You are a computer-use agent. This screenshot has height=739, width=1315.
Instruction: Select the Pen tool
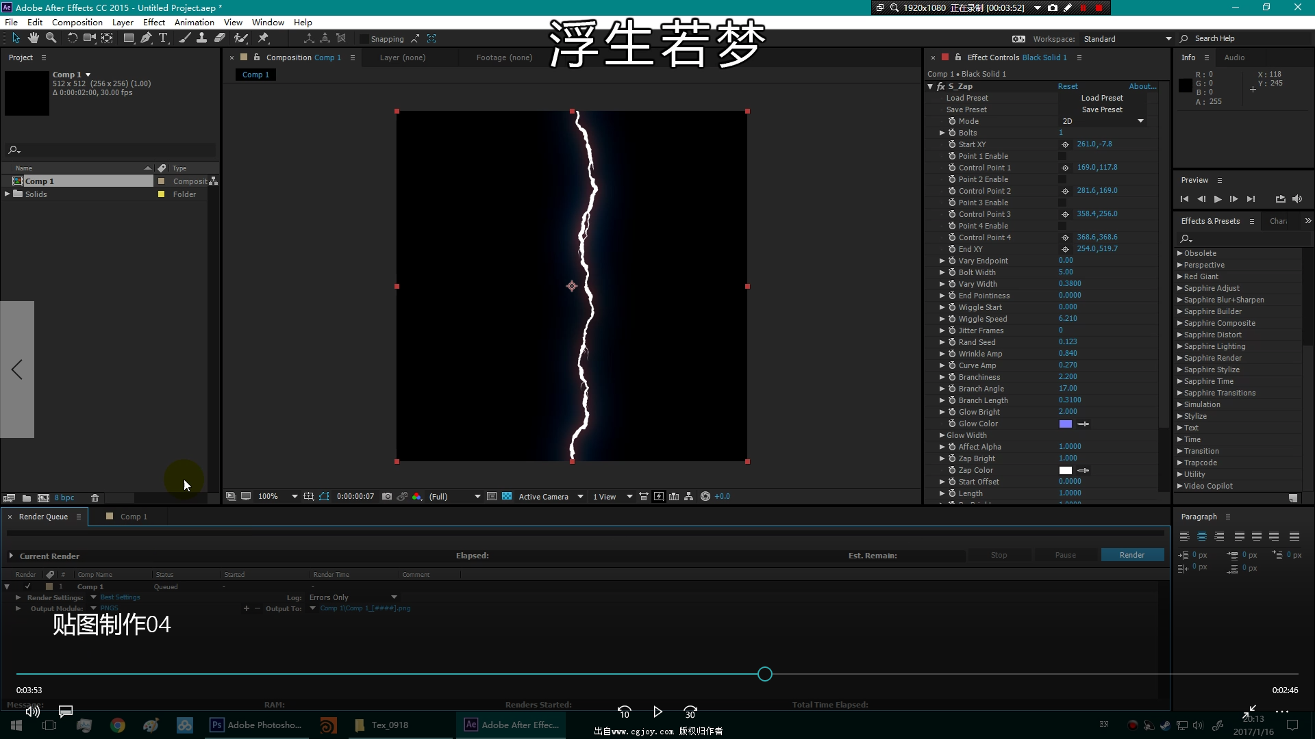[146, 38]
